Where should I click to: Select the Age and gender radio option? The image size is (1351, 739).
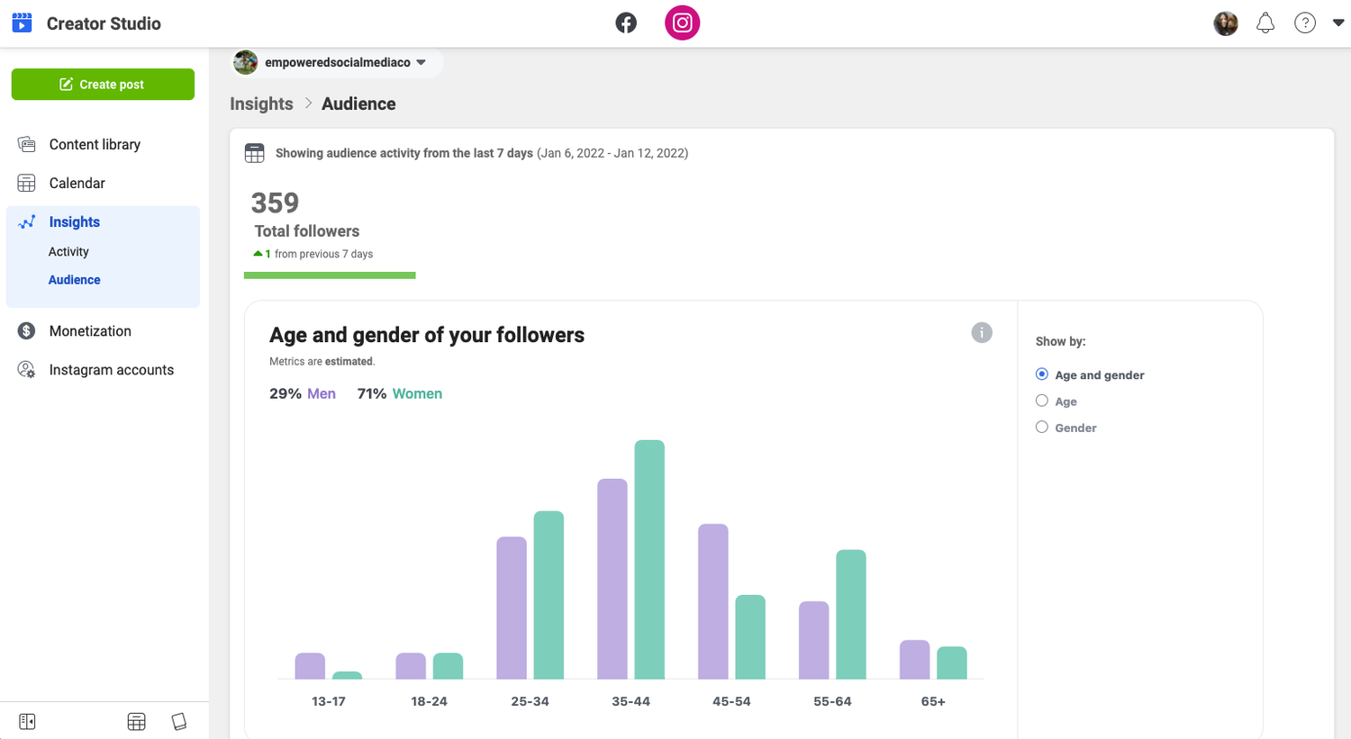click(1042, 374)
